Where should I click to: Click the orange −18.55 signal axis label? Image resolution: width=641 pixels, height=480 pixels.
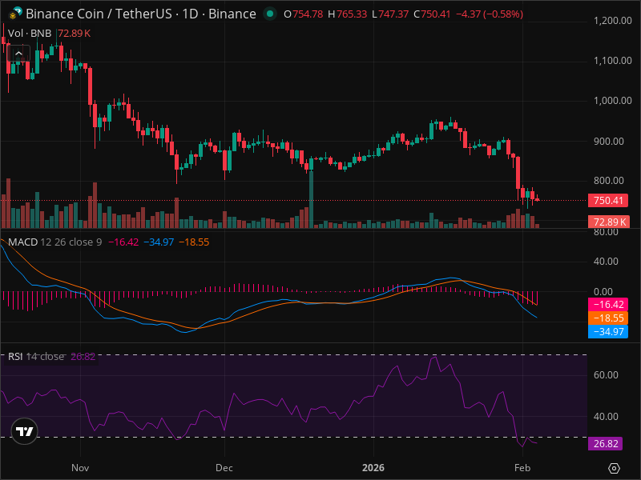(x=608, y=318)
